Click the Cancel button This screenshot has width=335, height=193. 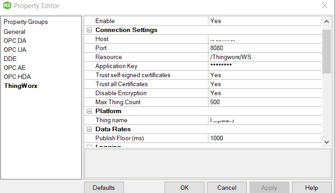(227, 188)
